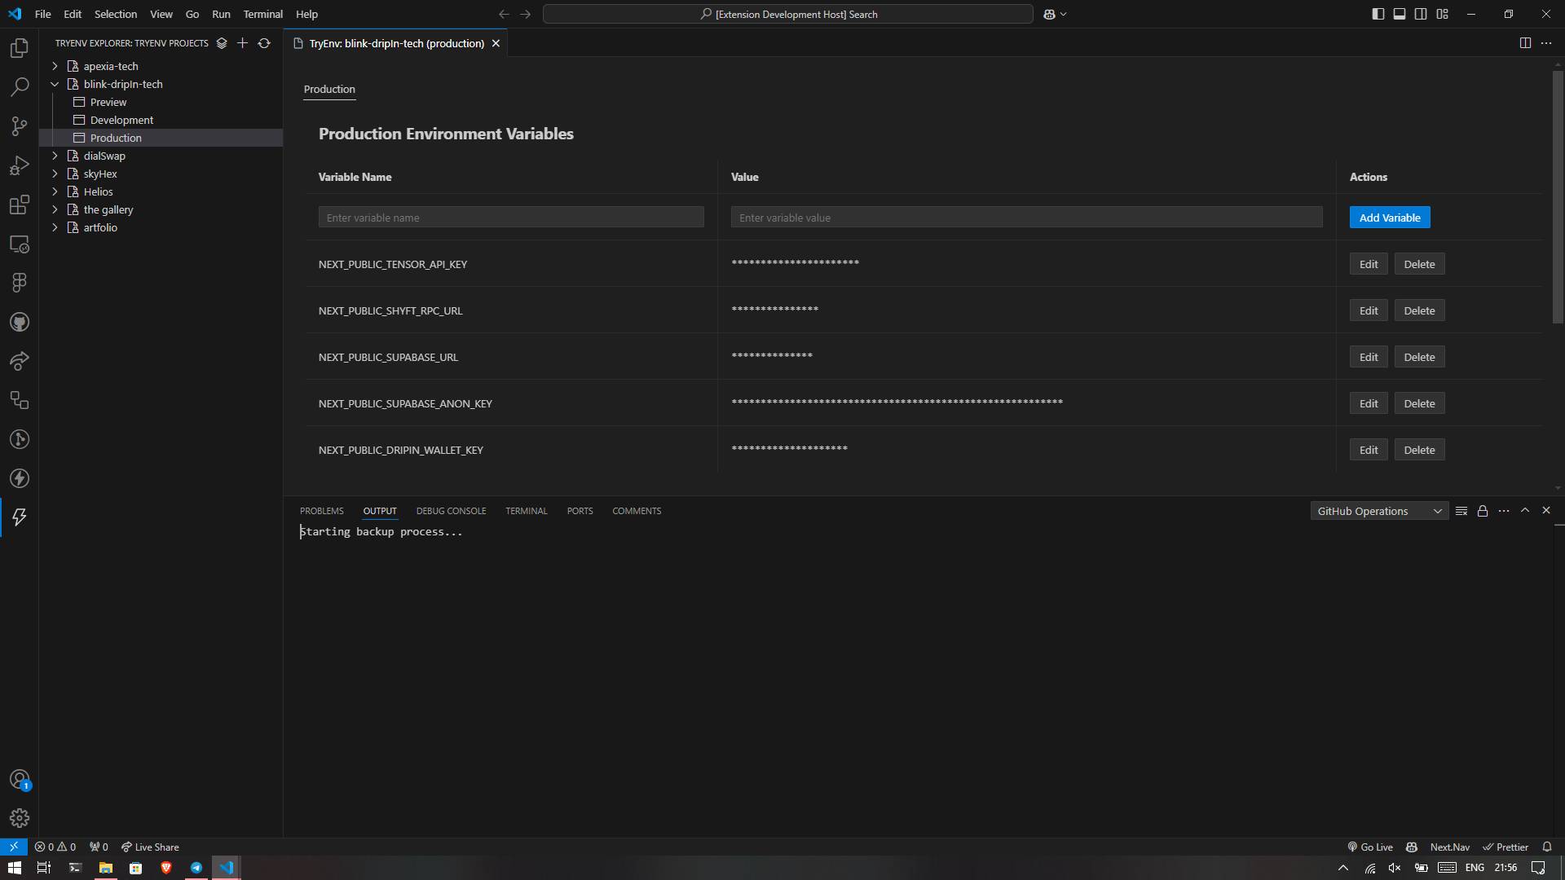Image resolution: width=1565 pixels, height=880 pixels.
Task: Open the TryEnv lightning bolt view
Action: [x=20, y=517]
